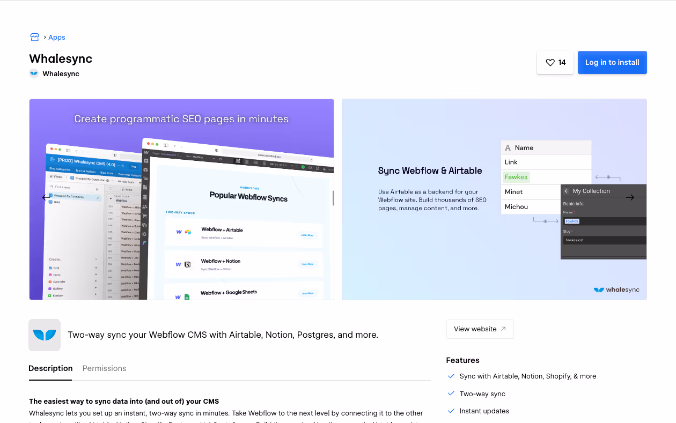Screen dimensions: 676x423
Task: Open the View website button
Action: tap(480, 329)
